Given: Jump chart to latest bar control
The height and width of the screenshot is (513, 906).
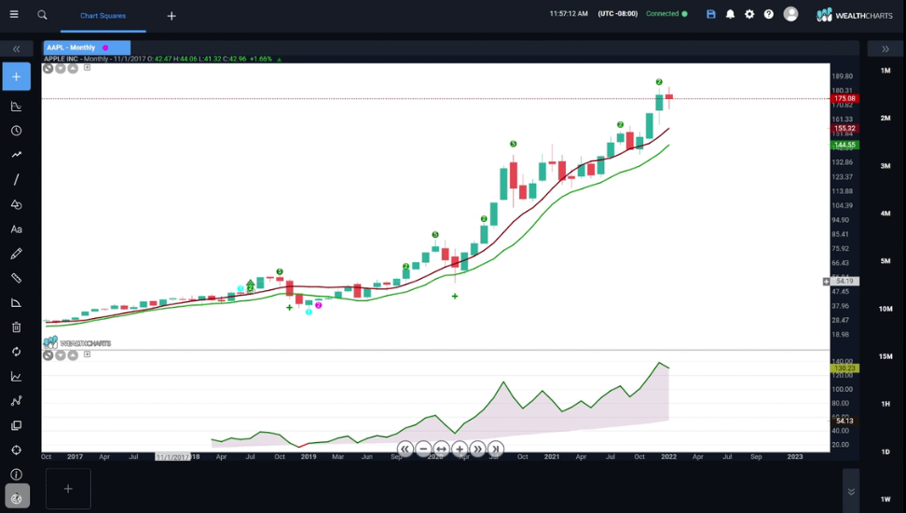Looking at the screenshot, I should [x=495, y=449].
